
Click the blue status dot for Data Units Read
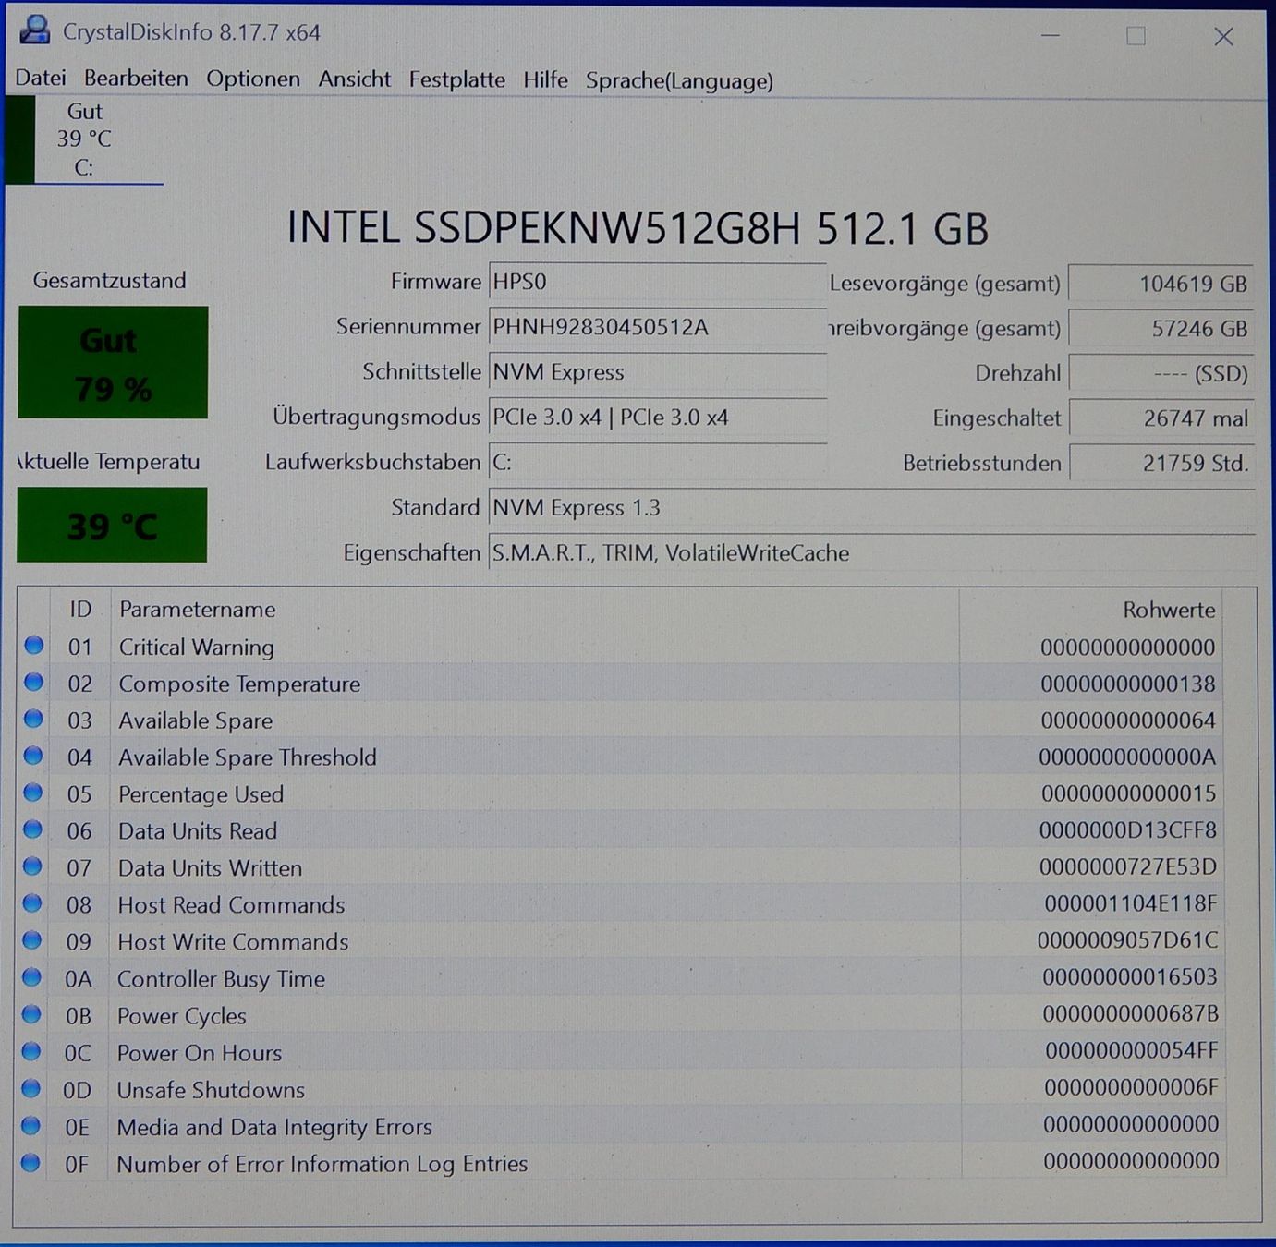pos(32,829)
